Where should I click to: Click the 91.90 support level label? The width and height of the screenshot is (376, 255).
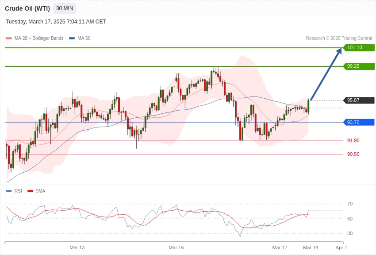(353, 140)
